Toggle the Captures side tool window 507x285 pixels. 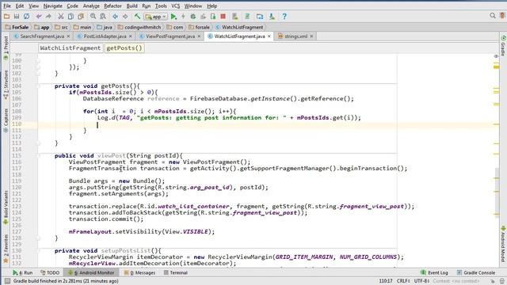click(6, 120)
